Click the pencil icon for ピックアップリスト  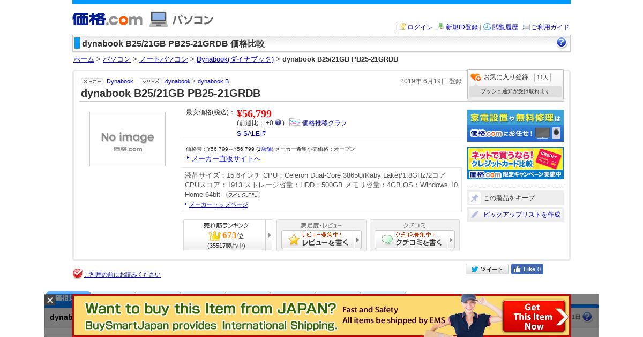point(475,215)
